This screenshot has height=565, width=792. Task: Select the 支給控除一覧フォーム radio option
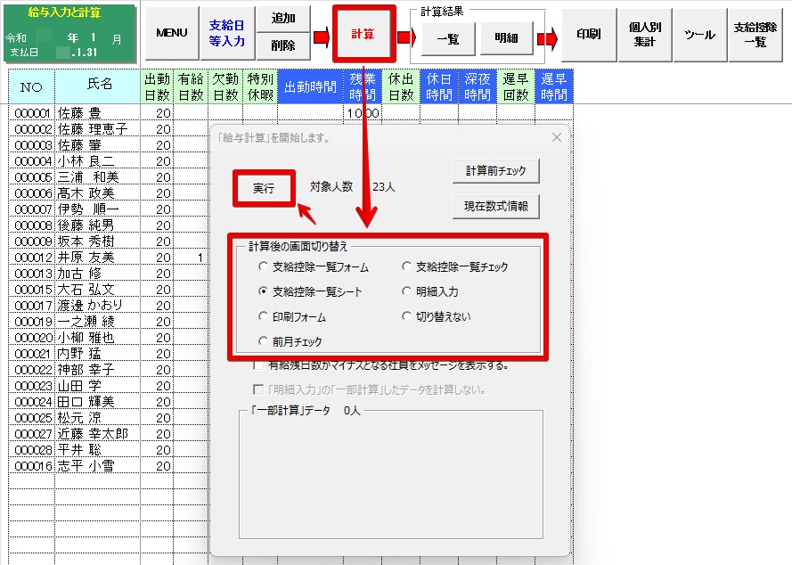[263, 266]
